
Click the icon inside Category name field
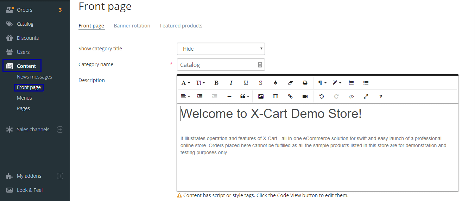260,65
